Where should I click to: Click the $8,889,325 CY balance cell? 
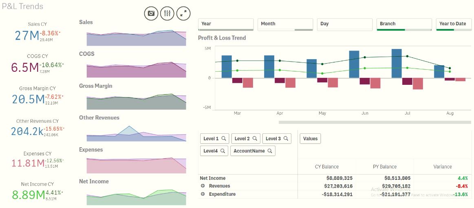click(338, 178)
